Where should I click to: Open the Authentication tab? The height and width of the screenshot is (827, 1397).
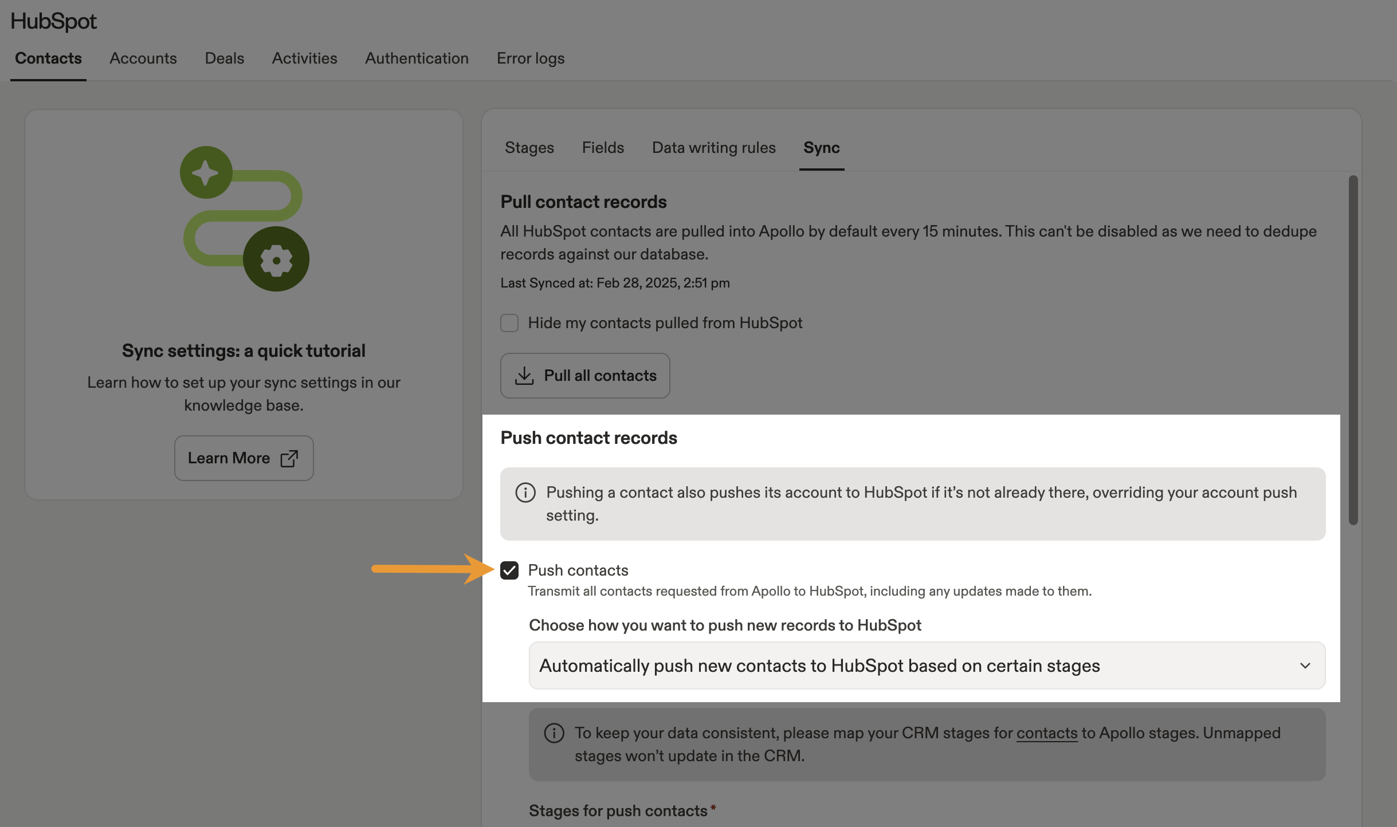click(x=417, y=58)
